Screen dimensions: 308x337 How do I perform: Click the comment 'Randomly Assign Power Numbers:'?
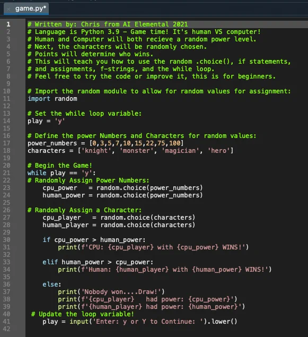pyautogui.click(x=88, y=180)
